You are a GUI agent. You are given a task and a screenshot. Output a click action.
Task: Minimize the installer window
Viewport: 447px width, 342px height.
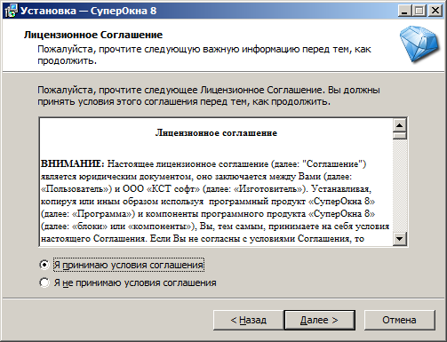[404, 11]
